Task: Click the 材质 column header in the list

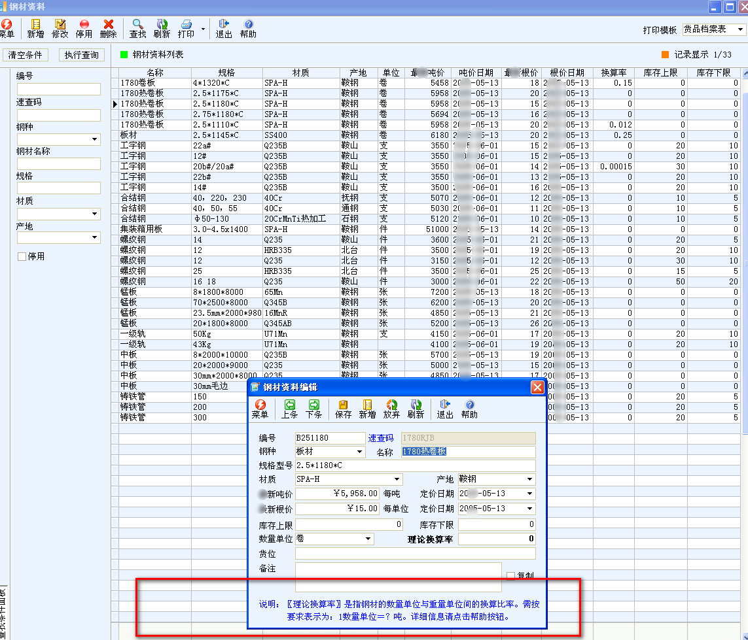Action: pyautogui.click(x=300, y=73)
